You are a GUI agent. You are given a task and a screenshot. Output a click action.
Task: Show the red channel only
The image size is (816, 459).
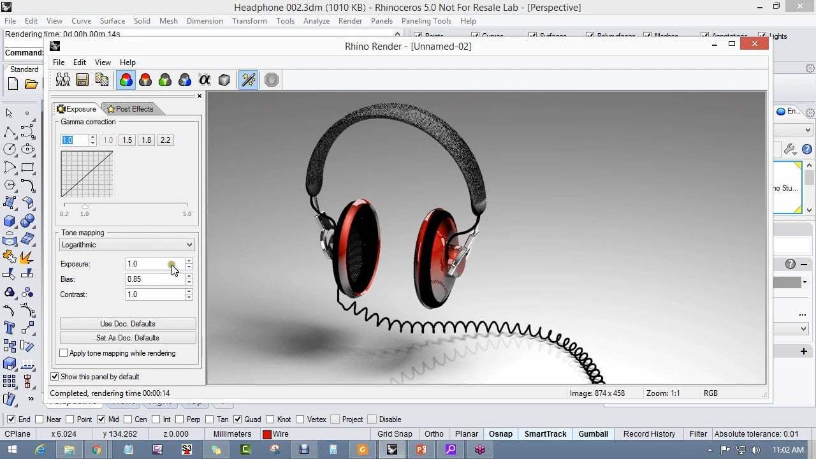click(x=145, y=80)
